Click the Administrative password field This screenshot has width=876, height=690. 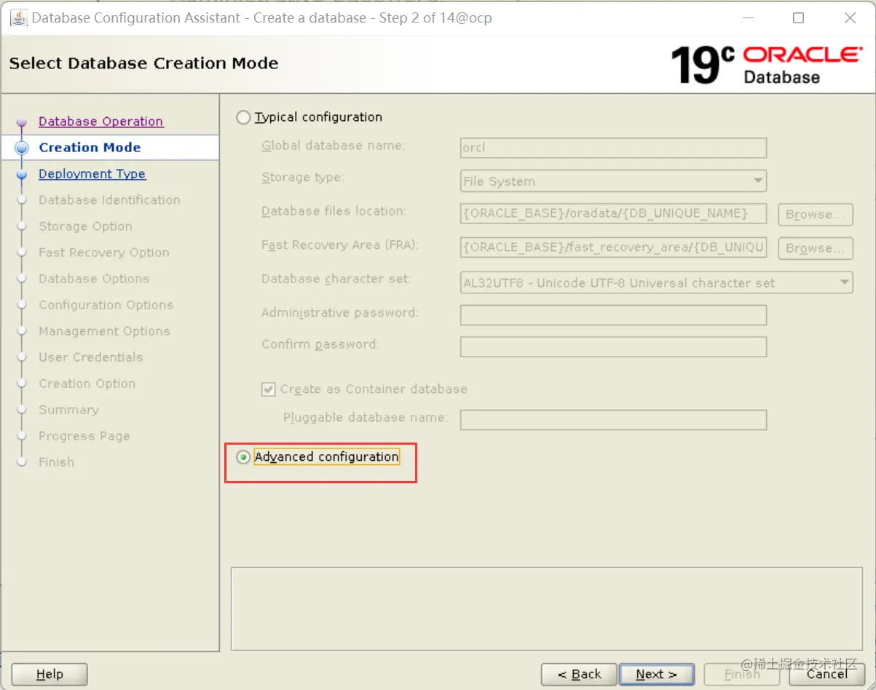click(x=613, y=314)
